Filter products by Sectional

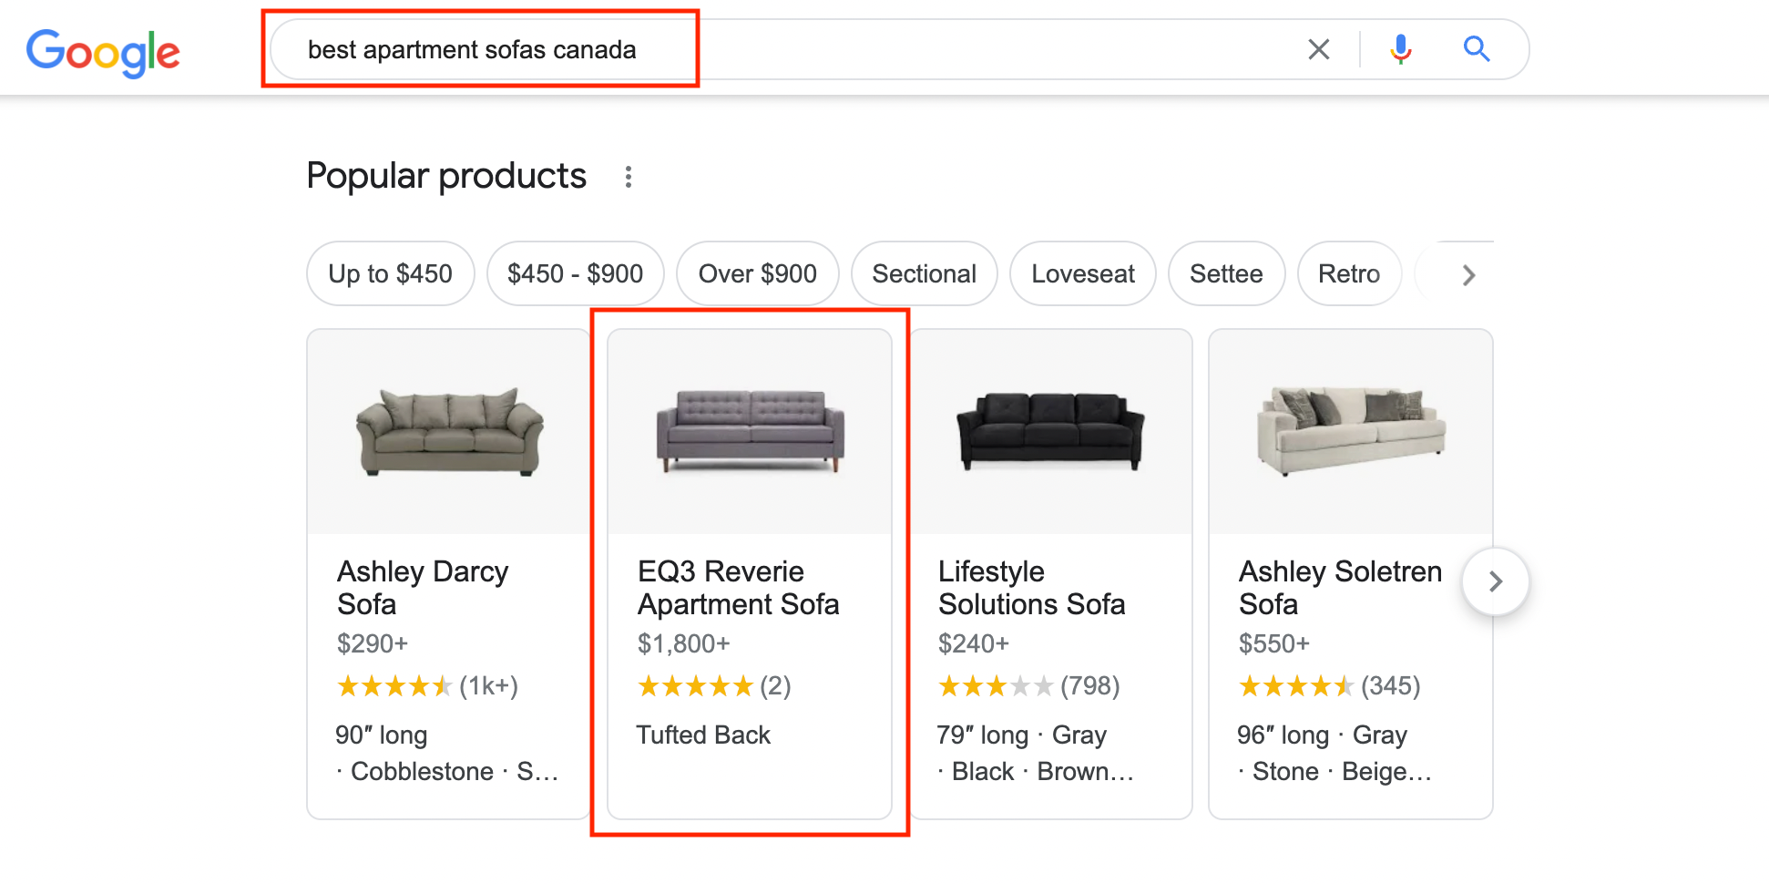click(924, 273)
